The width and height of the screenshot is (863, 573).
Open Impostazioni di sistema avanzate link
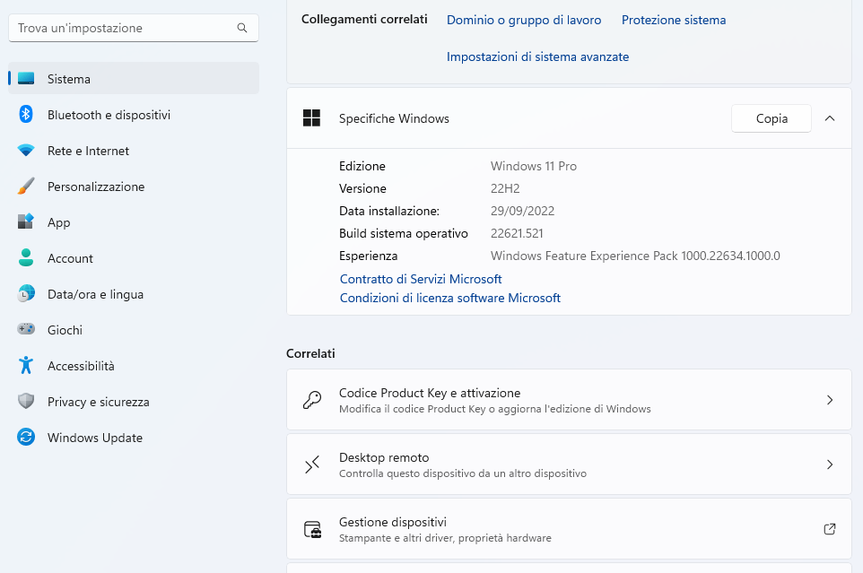point(537,56)
